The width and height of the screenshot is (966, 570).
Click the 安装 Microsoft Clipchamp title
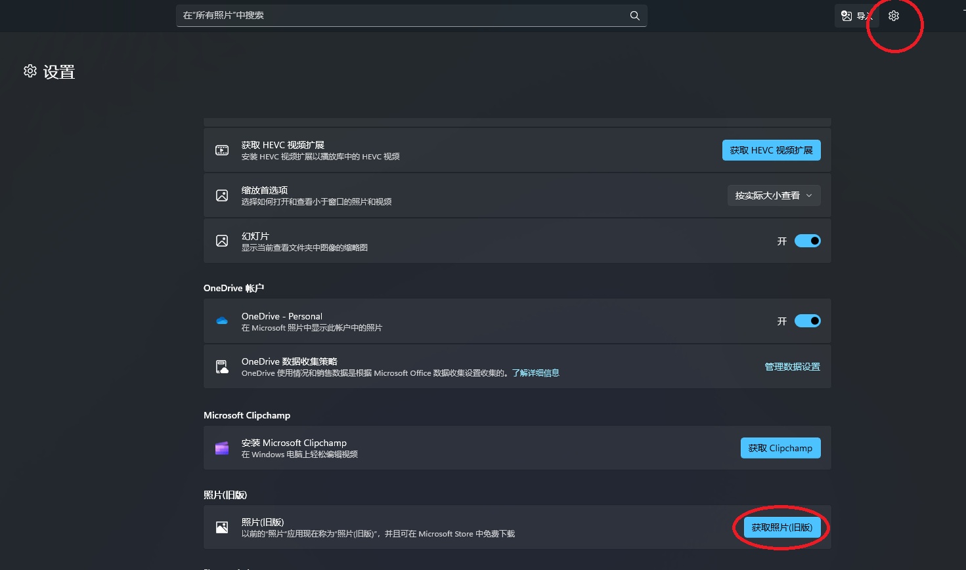(x=294, y=443)
